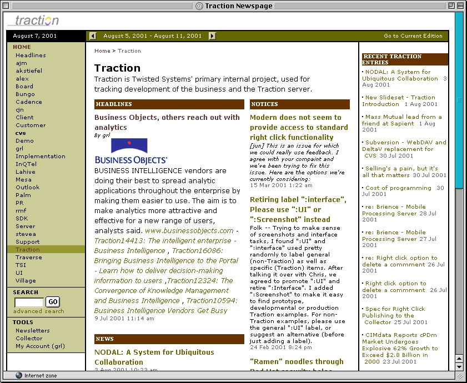Select the Traverse sidebar entry
Viewport: 467px width, 383px height.
coord(28,258)
